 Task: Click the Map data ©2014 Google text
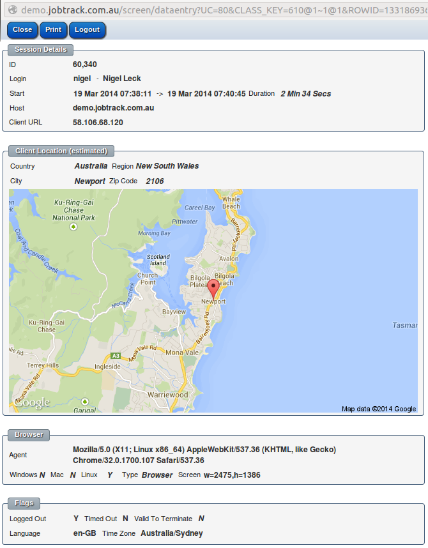tap(378, 409)
